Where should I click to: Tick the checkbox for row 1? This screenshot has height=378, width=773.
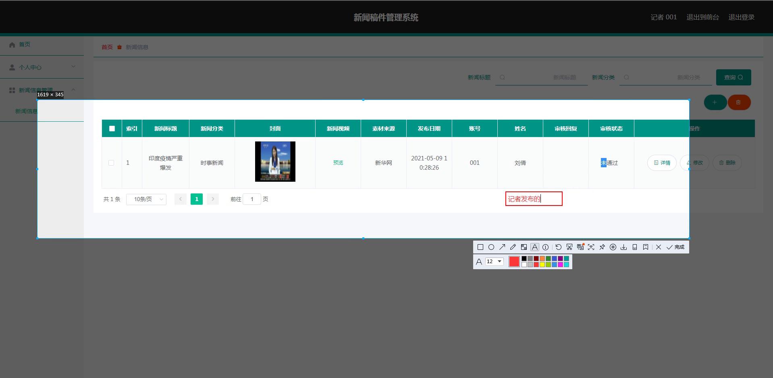coord(111,163)
